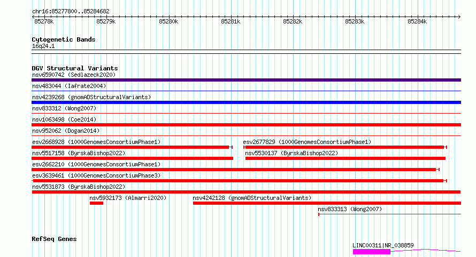This screenshot has width=476, height=257.
Task: Click esv3639461 (1000GenomesConsortiumPhase3) label
Action: pyautogui.click(x=96, y=175)
